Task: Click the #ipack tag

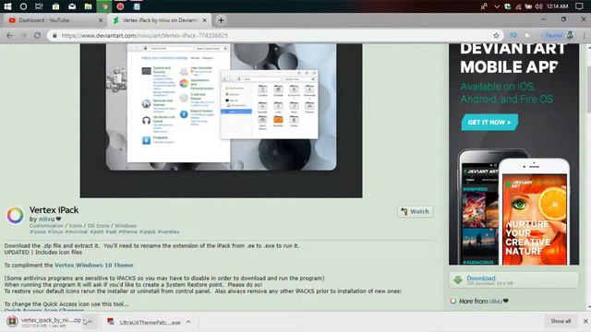Action: (148, 231)
